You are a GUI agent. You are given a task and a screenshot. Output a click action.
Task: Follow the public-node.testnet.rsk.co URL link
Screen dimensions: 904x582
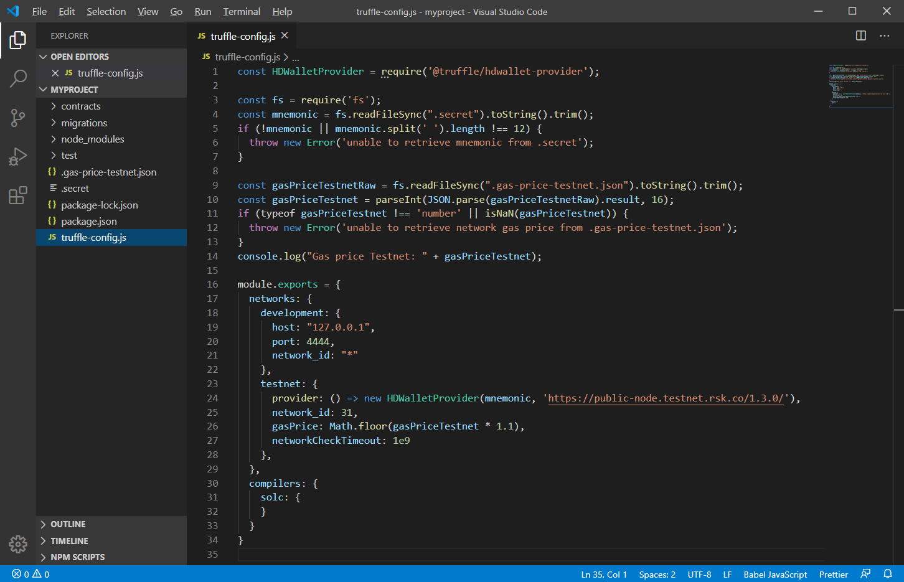[x=666, y=398]
